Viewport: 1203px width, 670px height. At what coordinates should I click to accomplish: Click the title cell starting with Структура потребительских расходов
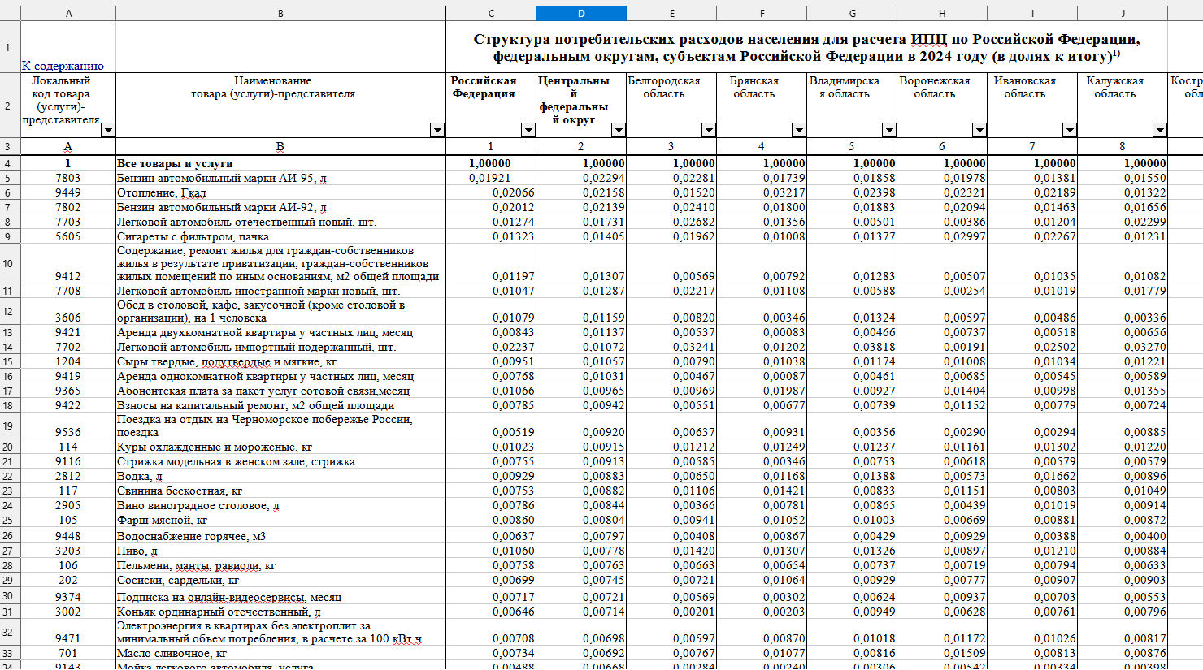(806, 47)
